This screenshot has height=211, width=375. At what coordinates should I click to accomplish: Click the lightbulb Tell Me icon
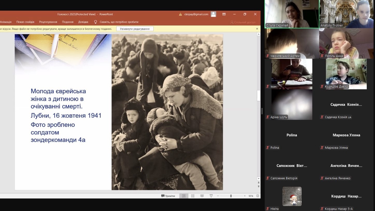(95, 22)
